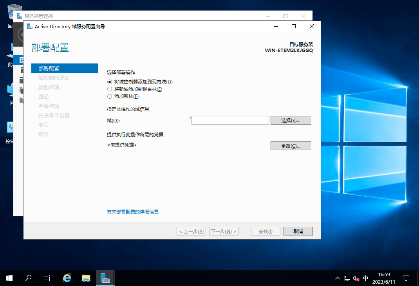Click the 中 input method indicator

366,278
